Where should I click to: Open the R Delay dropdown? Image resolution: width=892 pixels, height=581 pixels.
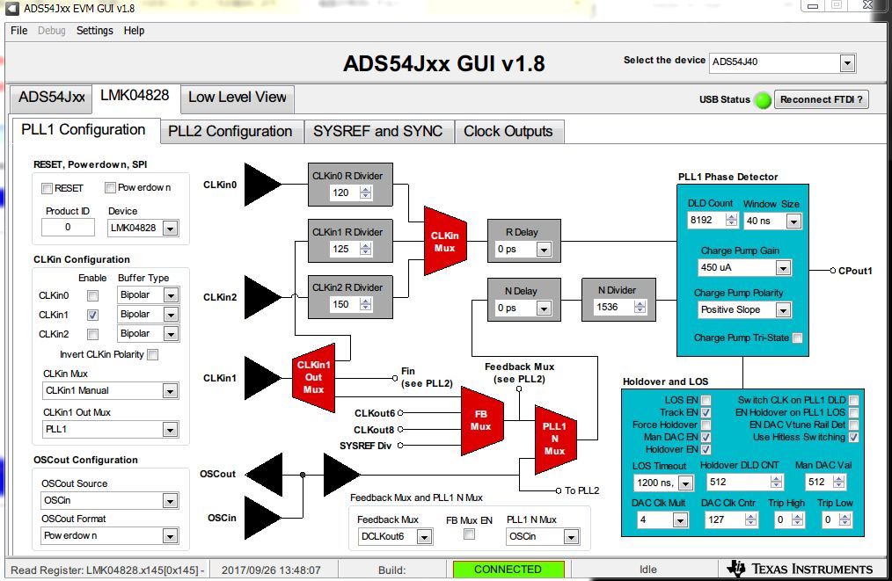tap(523, 249)
